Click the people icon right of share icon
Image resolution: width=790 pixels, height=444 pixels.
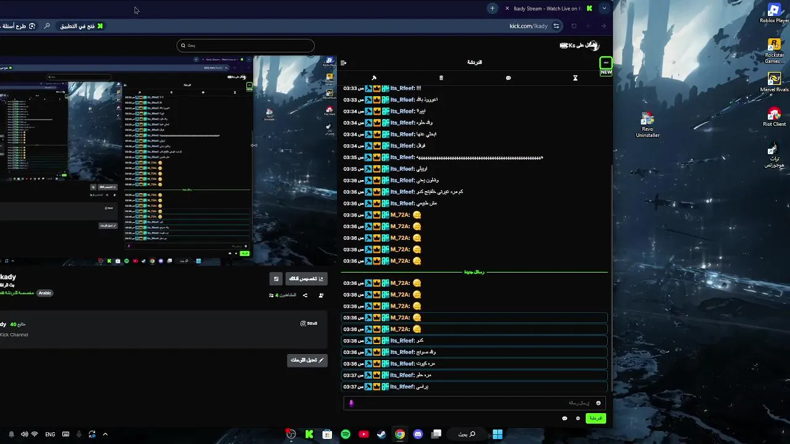point(321,295)
